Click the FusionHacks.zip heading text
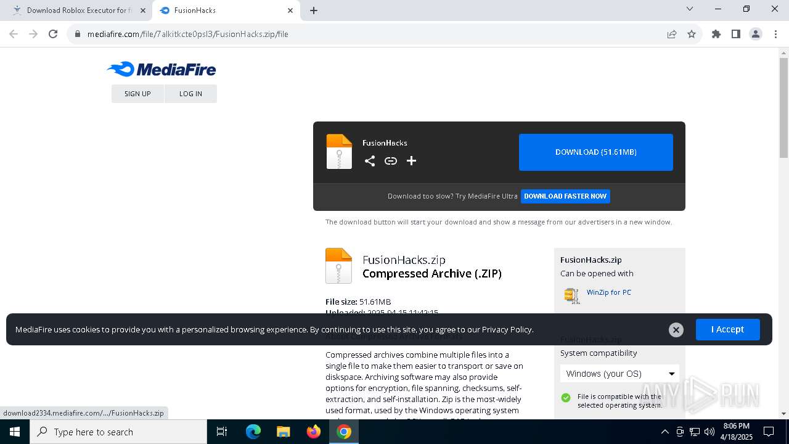Screen dimensions: 789x444 pos(404,260)
